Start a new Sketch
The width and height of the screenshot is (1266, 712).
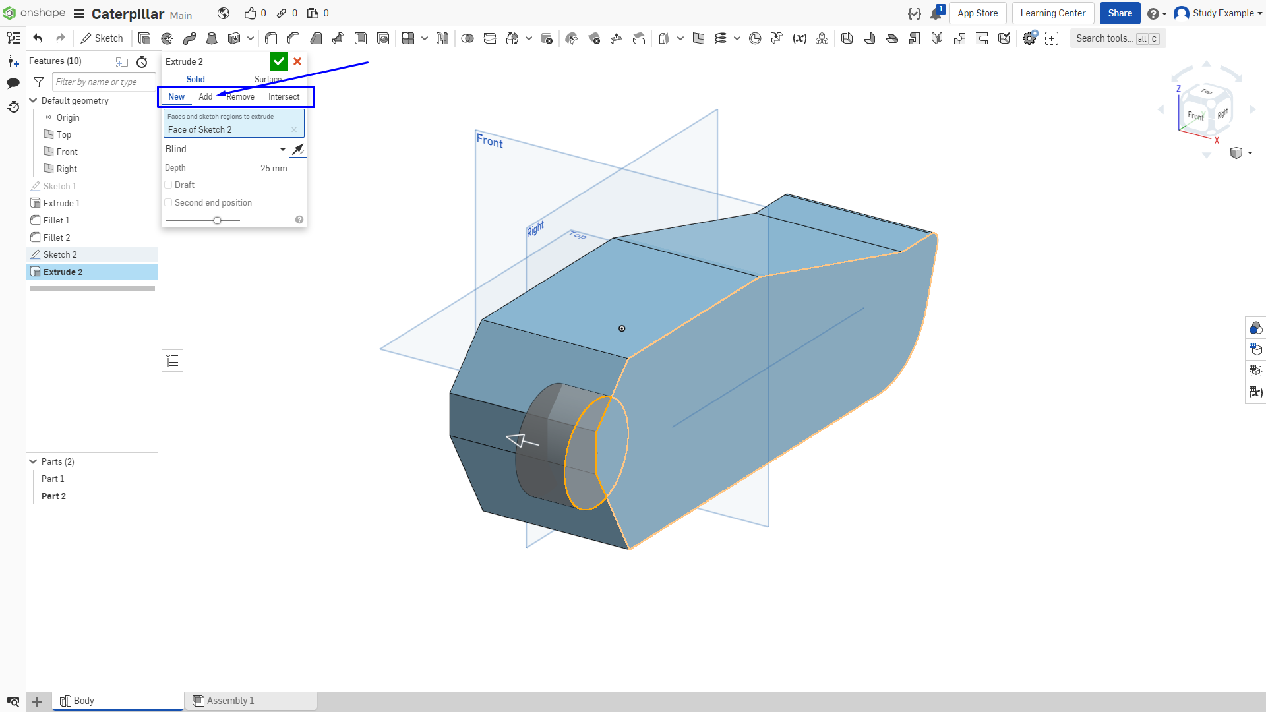(x=102, y=38)
